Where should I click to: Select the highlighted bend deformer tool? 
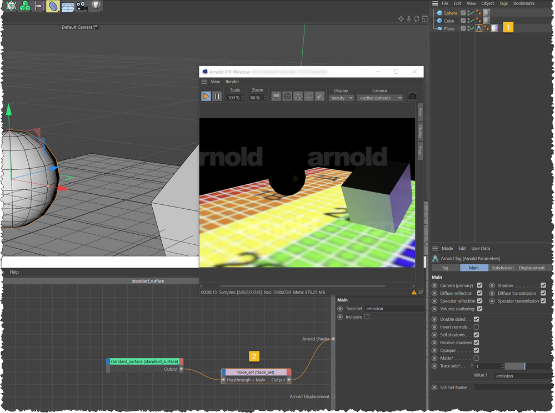pos(53,6)
